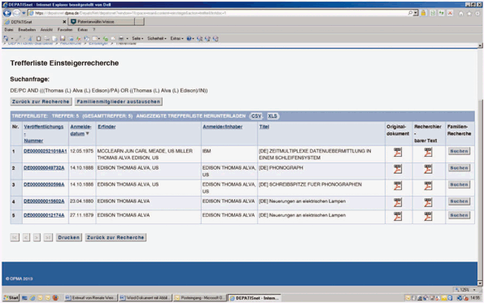Open IE tools gear icon
The width and height of the screenshot is (484, 303).
pyautogui.click(x=477, y=13)
